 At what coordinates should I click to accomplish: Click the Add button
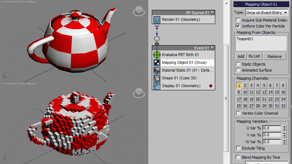pyautogui.click(x=241, y=56)
